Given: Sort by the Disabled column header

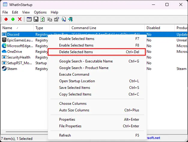Looking at the screenshot, I should coord(159,28).
